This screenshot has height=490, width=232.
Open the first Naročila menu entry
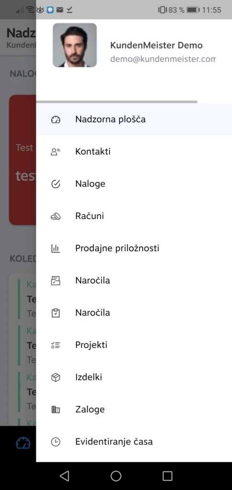pos(134,280)
